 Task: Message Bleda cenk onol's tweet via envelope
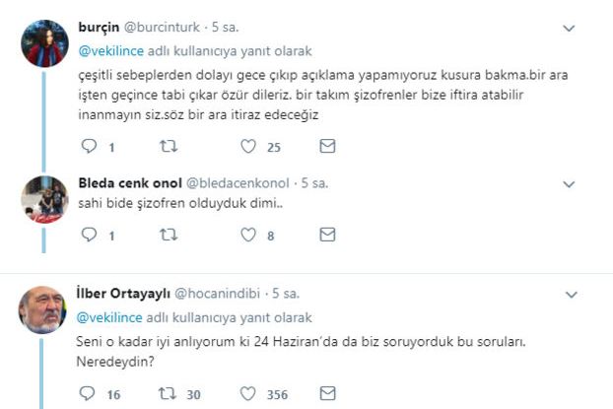coord(328,236)
